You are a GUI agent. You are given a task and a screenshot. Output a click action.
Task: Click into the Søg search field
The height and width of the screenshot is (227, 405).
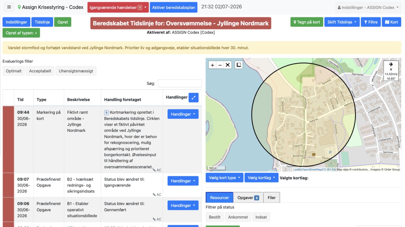(x=180, y=83)
